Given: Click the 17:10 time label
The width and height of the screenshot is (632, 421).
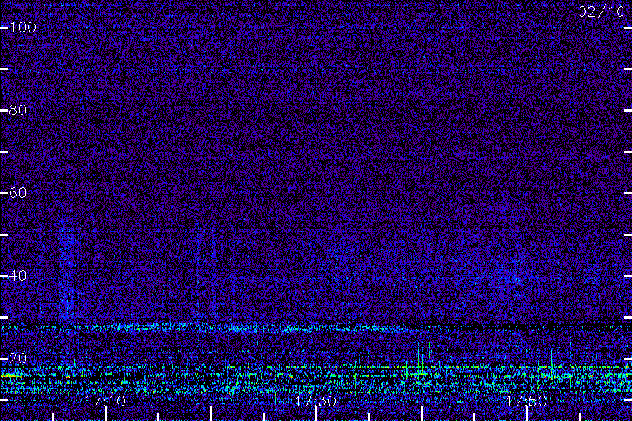Looking at the screenshot, I should click(x=105, y=401).
